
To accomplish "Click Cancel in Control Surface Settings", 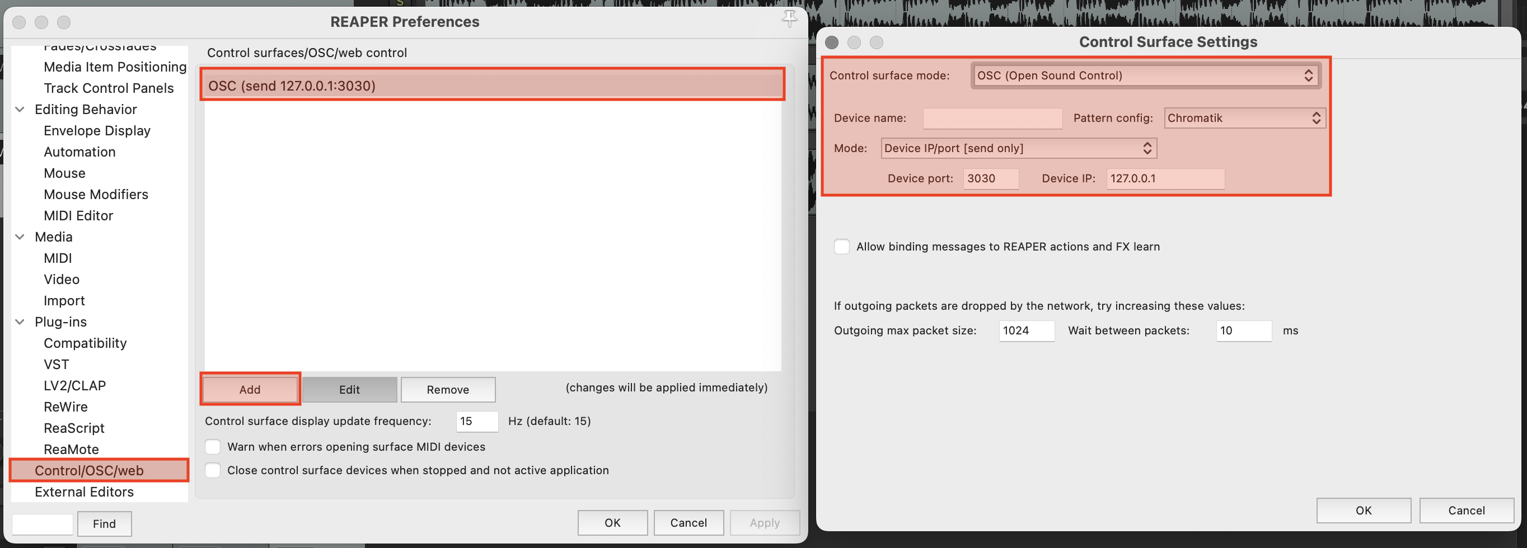I will pyautogui.click(x=1466, y=510).
